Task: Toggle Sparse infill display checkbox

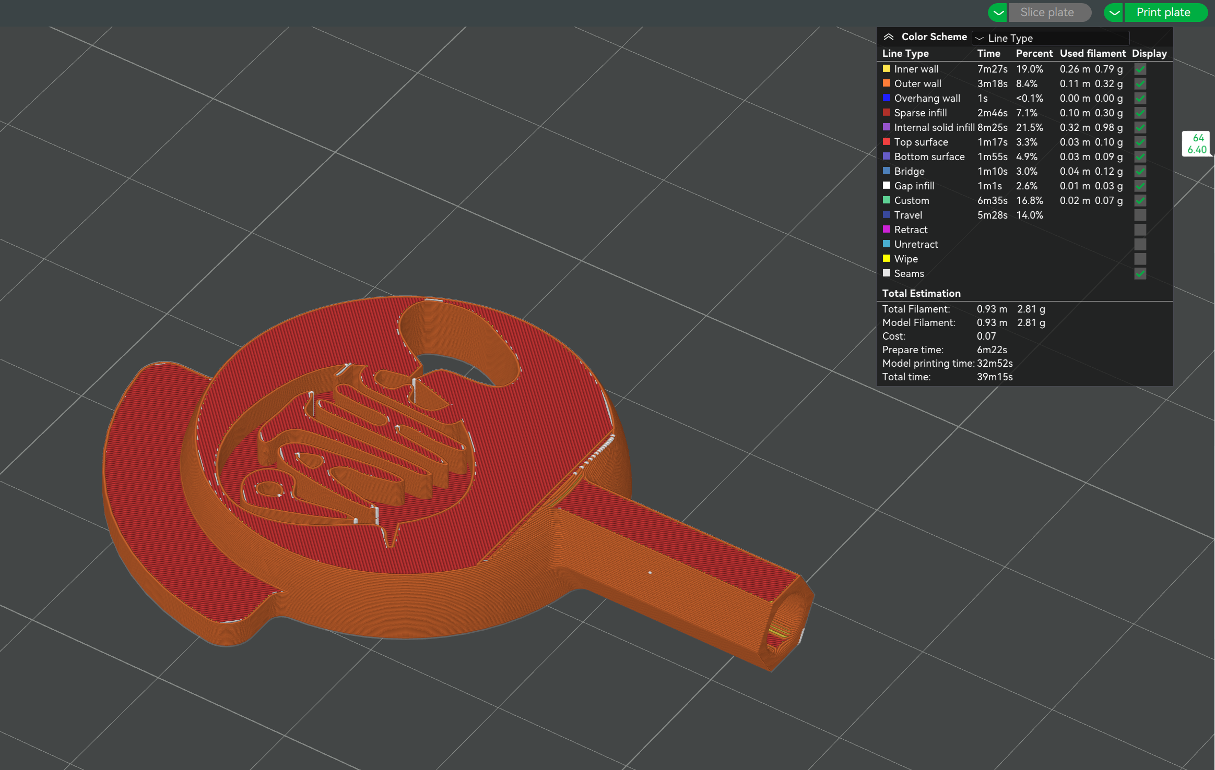Action: [x=1140, y=113]
